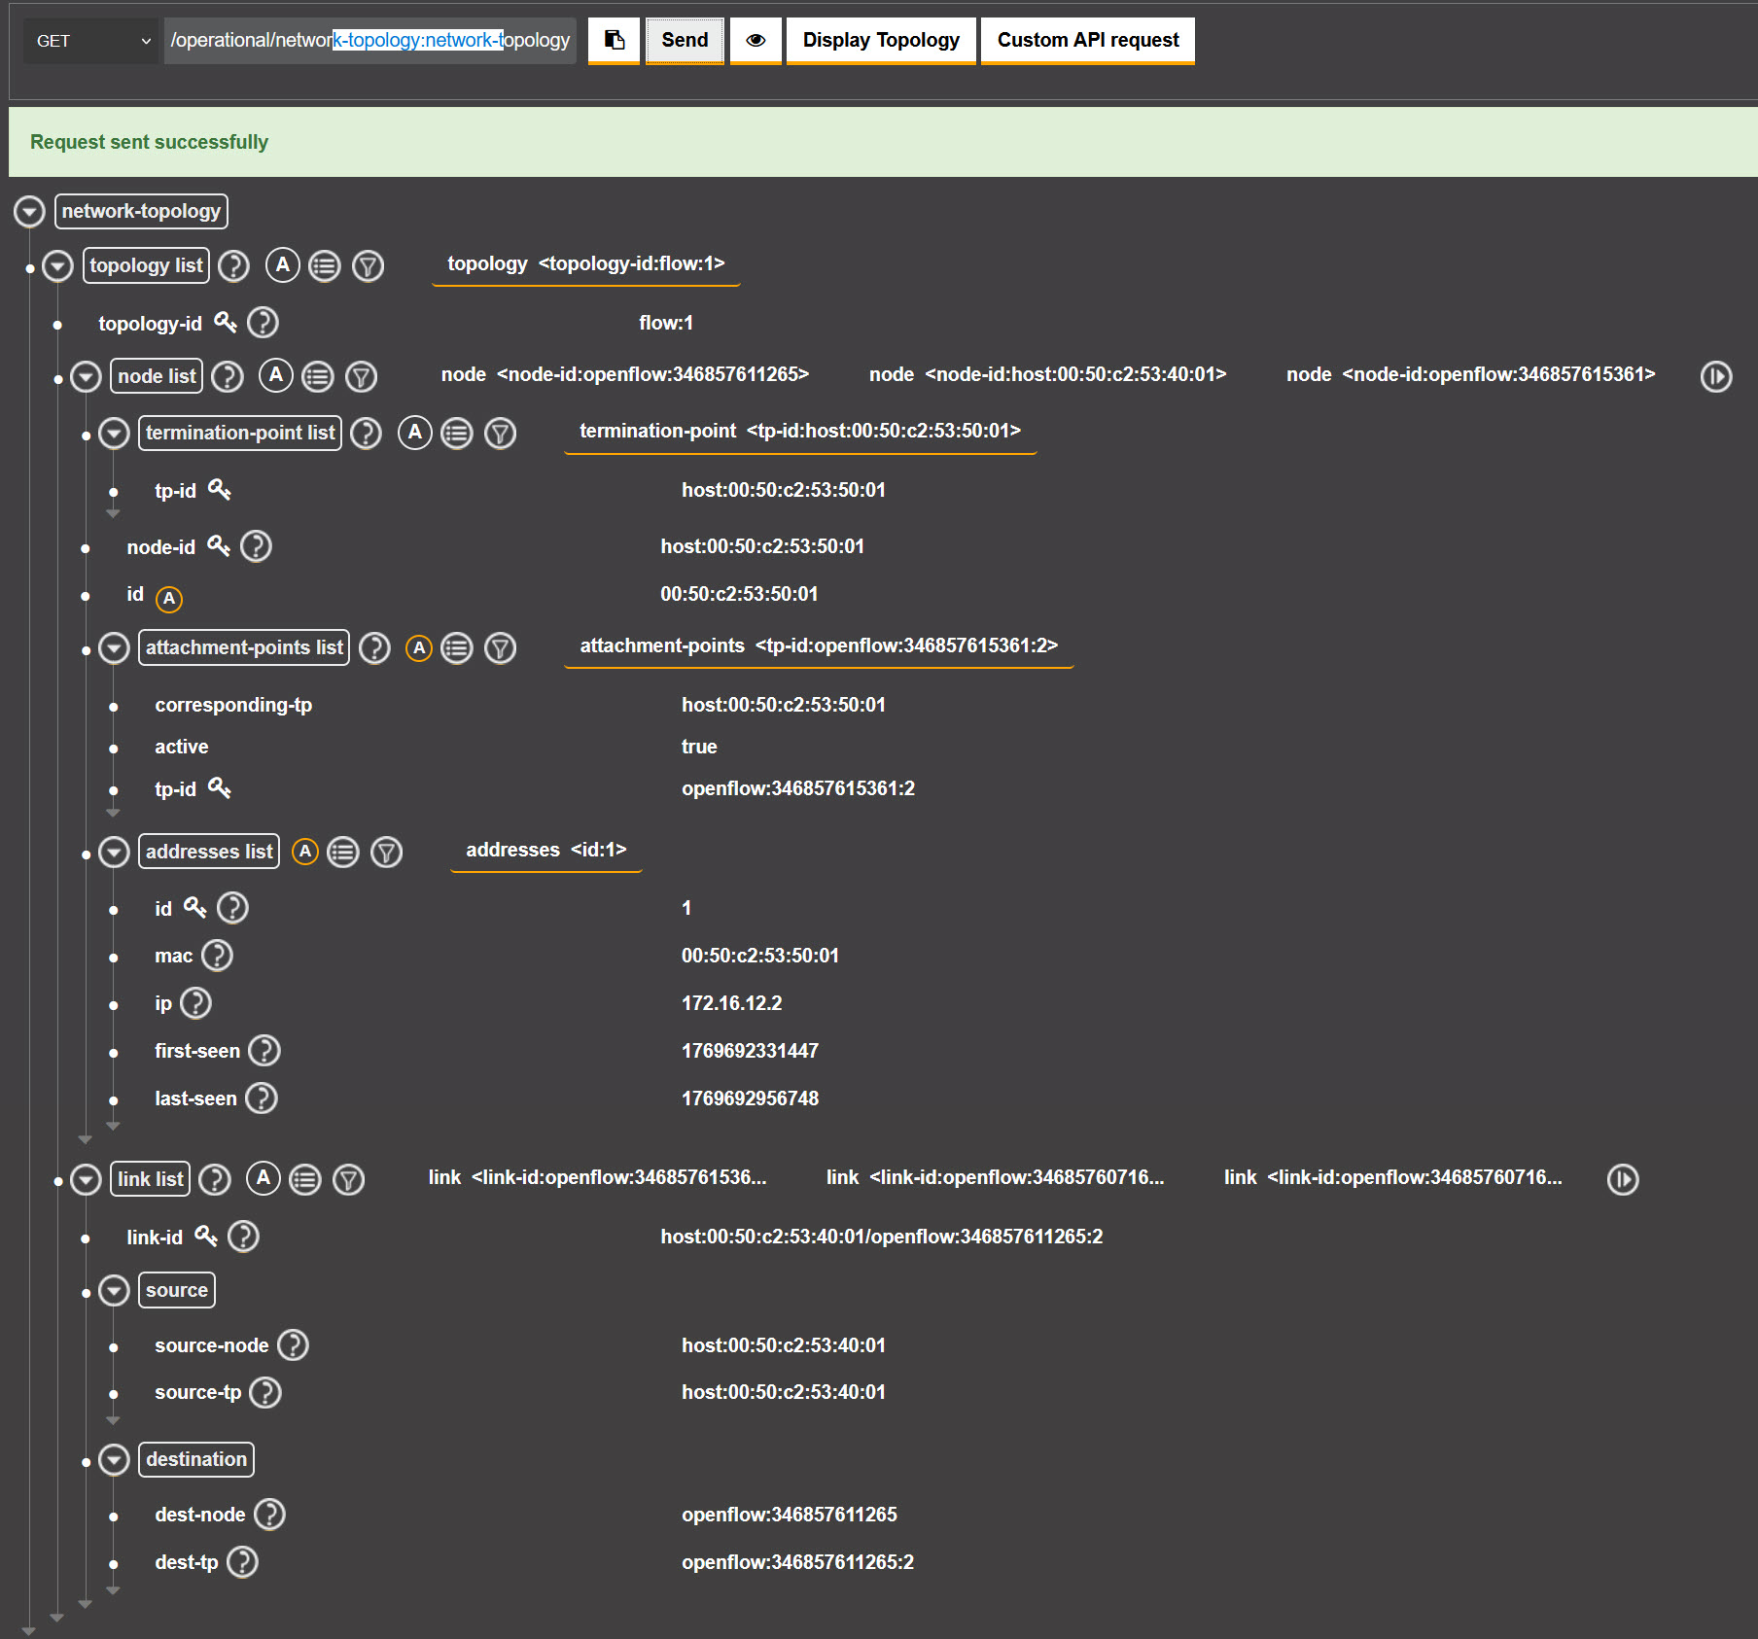This screenshot has width=1758, height=1639.
Task: Click the help icon next to source-node
Action: [293, 1345]
